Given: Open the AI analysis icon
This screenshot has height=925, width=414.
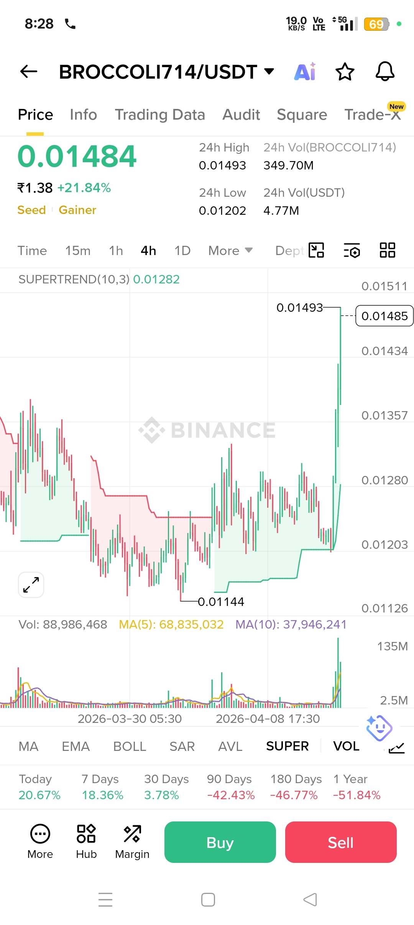Looking at the screenshot, I should point(305,71).
